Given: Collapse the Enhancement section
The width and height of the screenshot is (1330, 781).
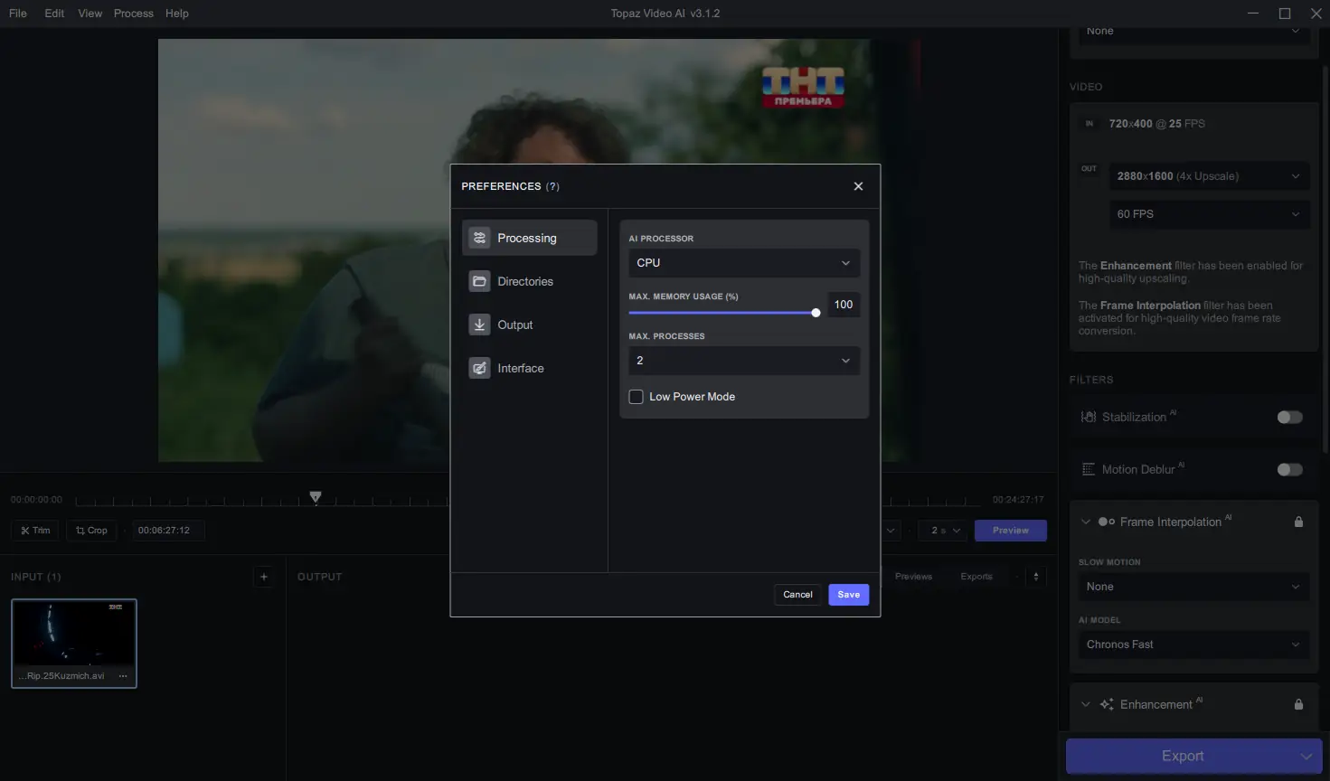Looking at the screenshot, I should 1086,705.
